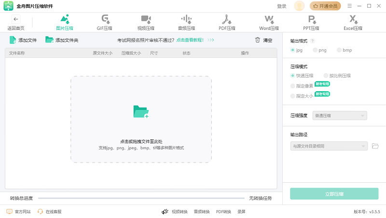The image size is (386, 218).
Task: Select bmp output format
Action: 339,50
